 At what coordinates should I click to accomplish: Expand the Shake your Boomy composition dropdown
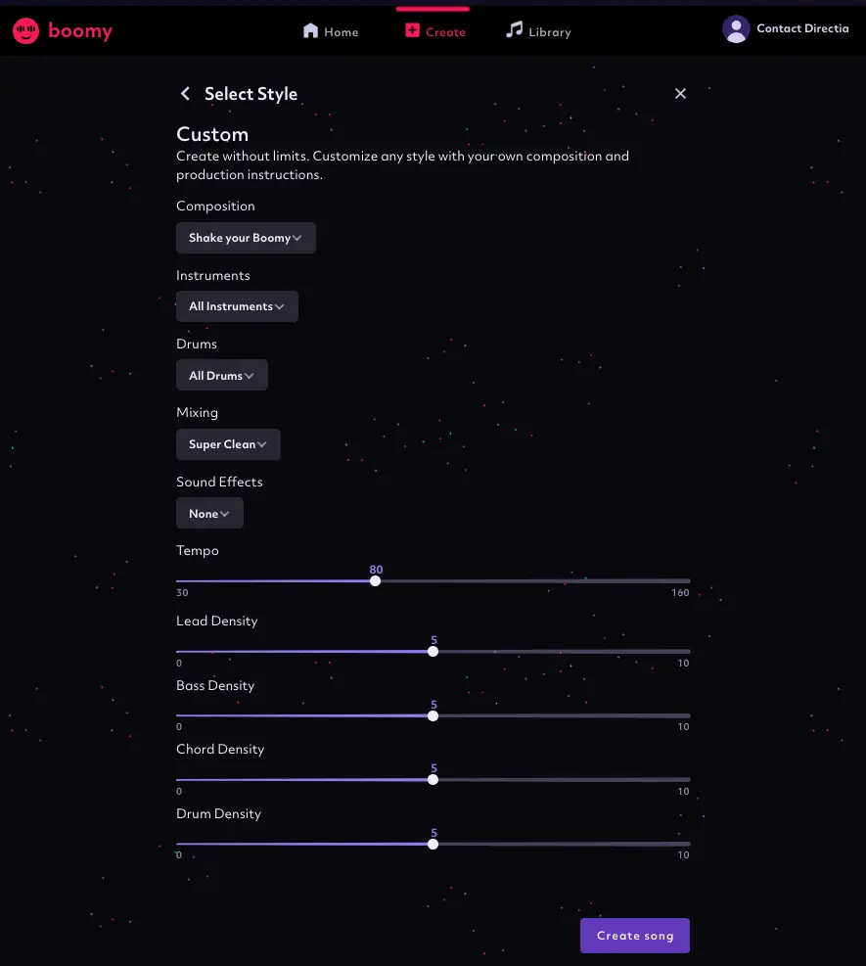[x=246, y=238]
